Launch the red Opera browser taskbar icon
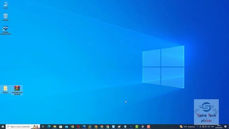229x129 pixels. (x=78, y=126)
